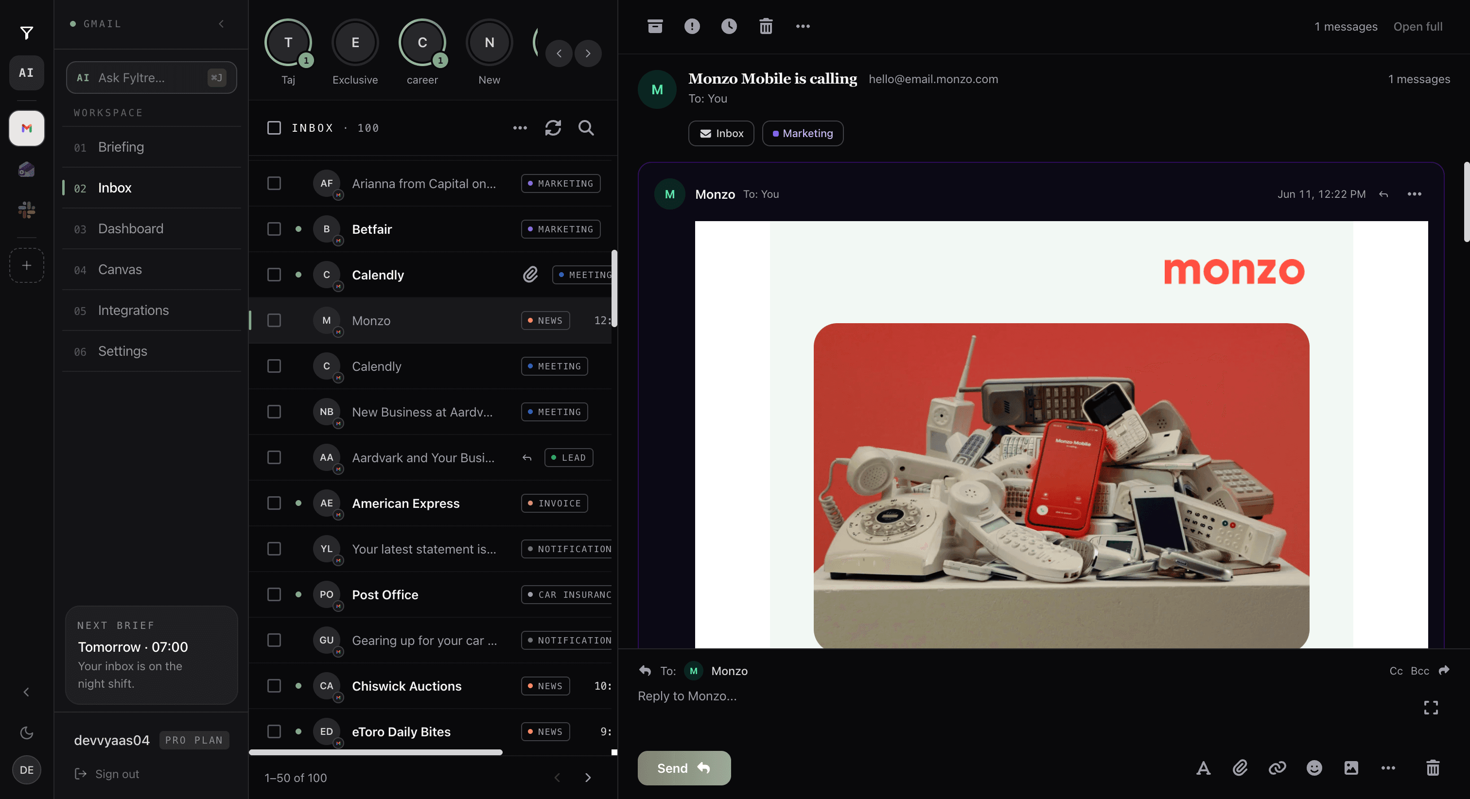Discard the reply draft with trash icon
Image resolution: width=1470 pixels, height=799 pixels.
pyautogui.click(x=1433, y=768)
